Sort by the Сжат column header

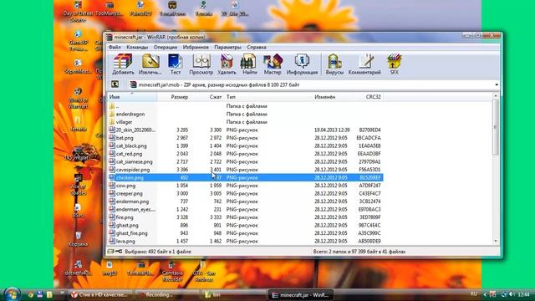point(207,97)
